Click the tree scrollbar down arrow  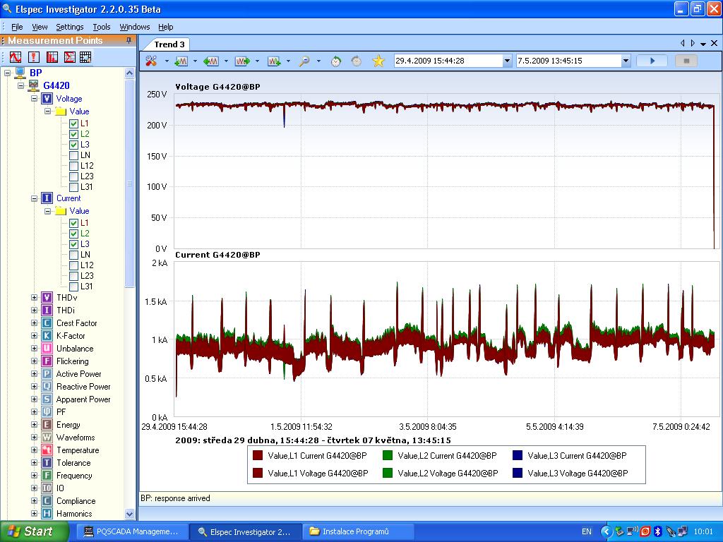(x=130, y=514)
